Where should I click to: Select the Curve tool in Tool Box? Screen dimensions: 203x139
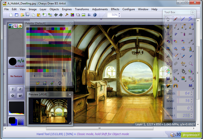pyautogui.click(x=190, y=19)
